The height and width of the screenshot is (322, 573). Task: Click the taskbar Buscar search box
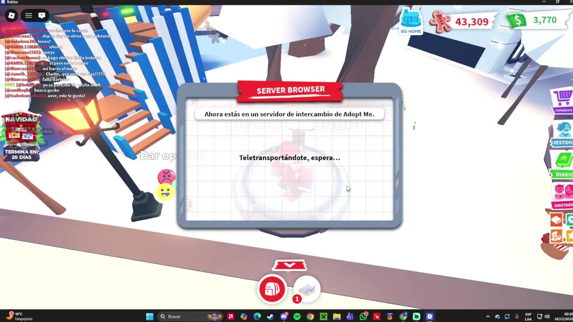[x=191, y=317]
